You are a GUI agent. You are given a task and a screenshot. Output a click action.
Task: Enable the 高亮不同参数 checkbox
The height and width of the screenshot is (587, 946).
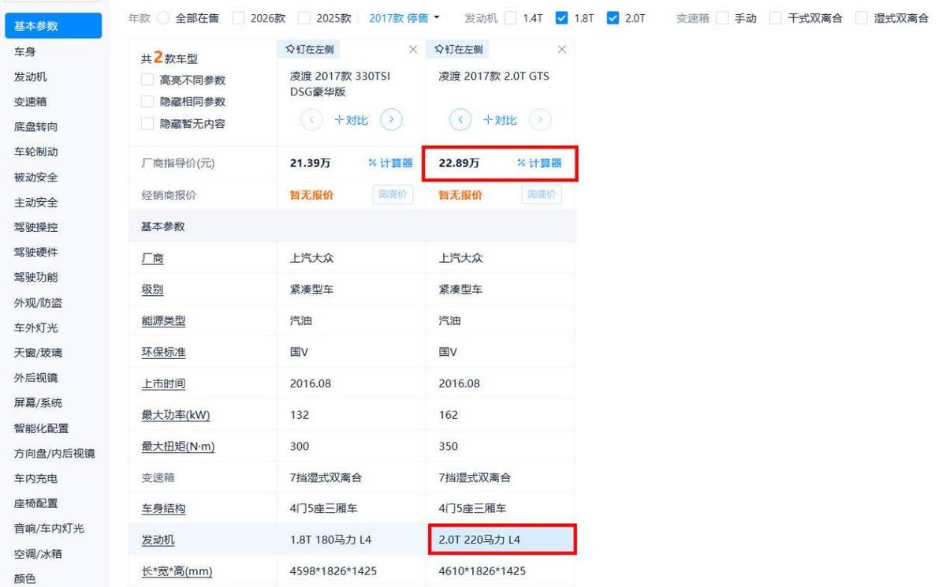coord(146,80)
